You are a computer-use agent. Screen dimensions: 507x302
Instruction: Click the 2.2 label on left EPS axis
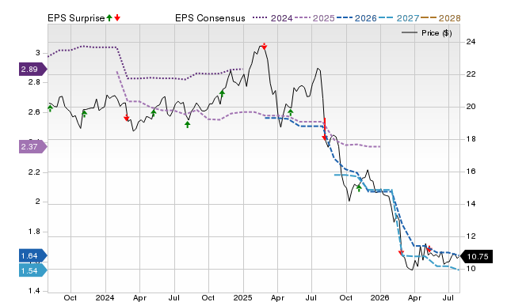[34, 172]
